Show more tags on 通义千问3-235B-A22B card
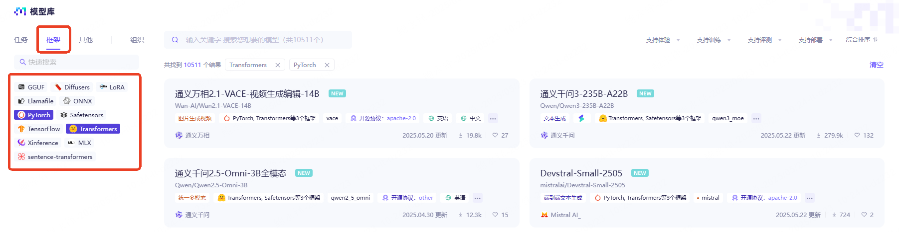This screenshot has height=232, width=899. [x=756, y=118]
